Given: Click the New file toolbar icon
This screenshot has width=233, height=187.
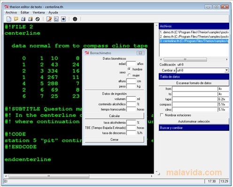Looking at the screenshot, I should click(9, 19).
